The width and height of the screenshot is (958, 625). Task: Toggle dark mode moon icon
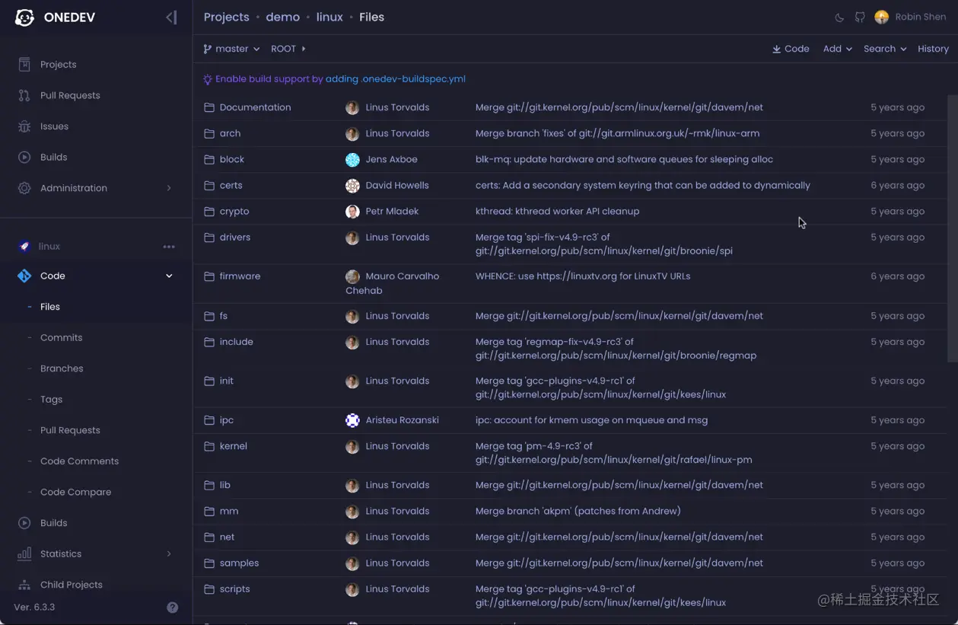(839, 18)
